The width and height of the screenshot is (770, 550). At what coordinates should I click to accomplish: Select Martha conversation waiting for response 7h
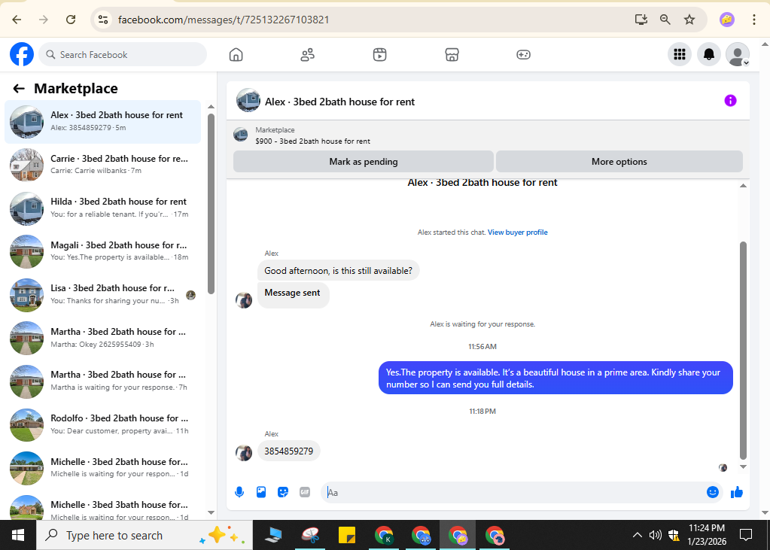(102, 381)
